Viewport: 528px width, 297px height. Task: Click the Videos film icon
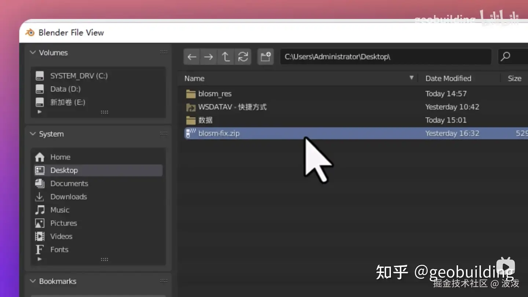pos(40,236)
